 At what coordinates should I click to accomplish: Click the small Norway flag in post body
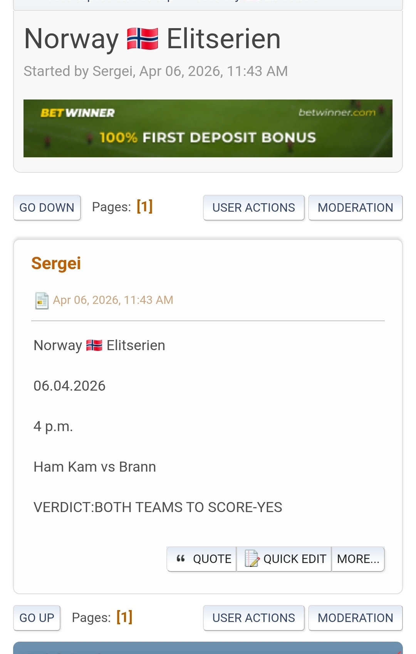tap(94, 345)
